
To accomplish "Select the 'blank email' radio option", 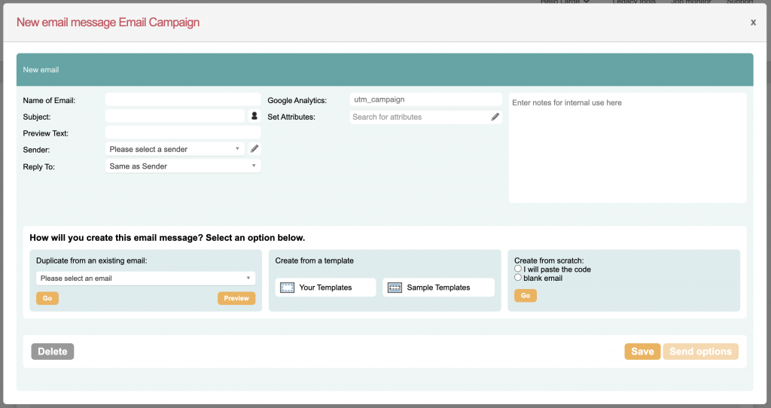I will pos(518,278).
